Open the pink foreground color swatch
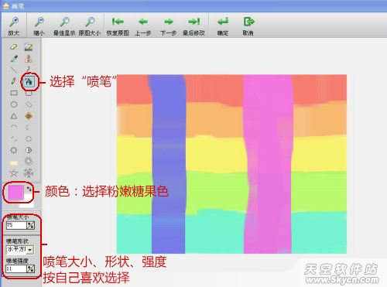387x287 pixels. 15,192
